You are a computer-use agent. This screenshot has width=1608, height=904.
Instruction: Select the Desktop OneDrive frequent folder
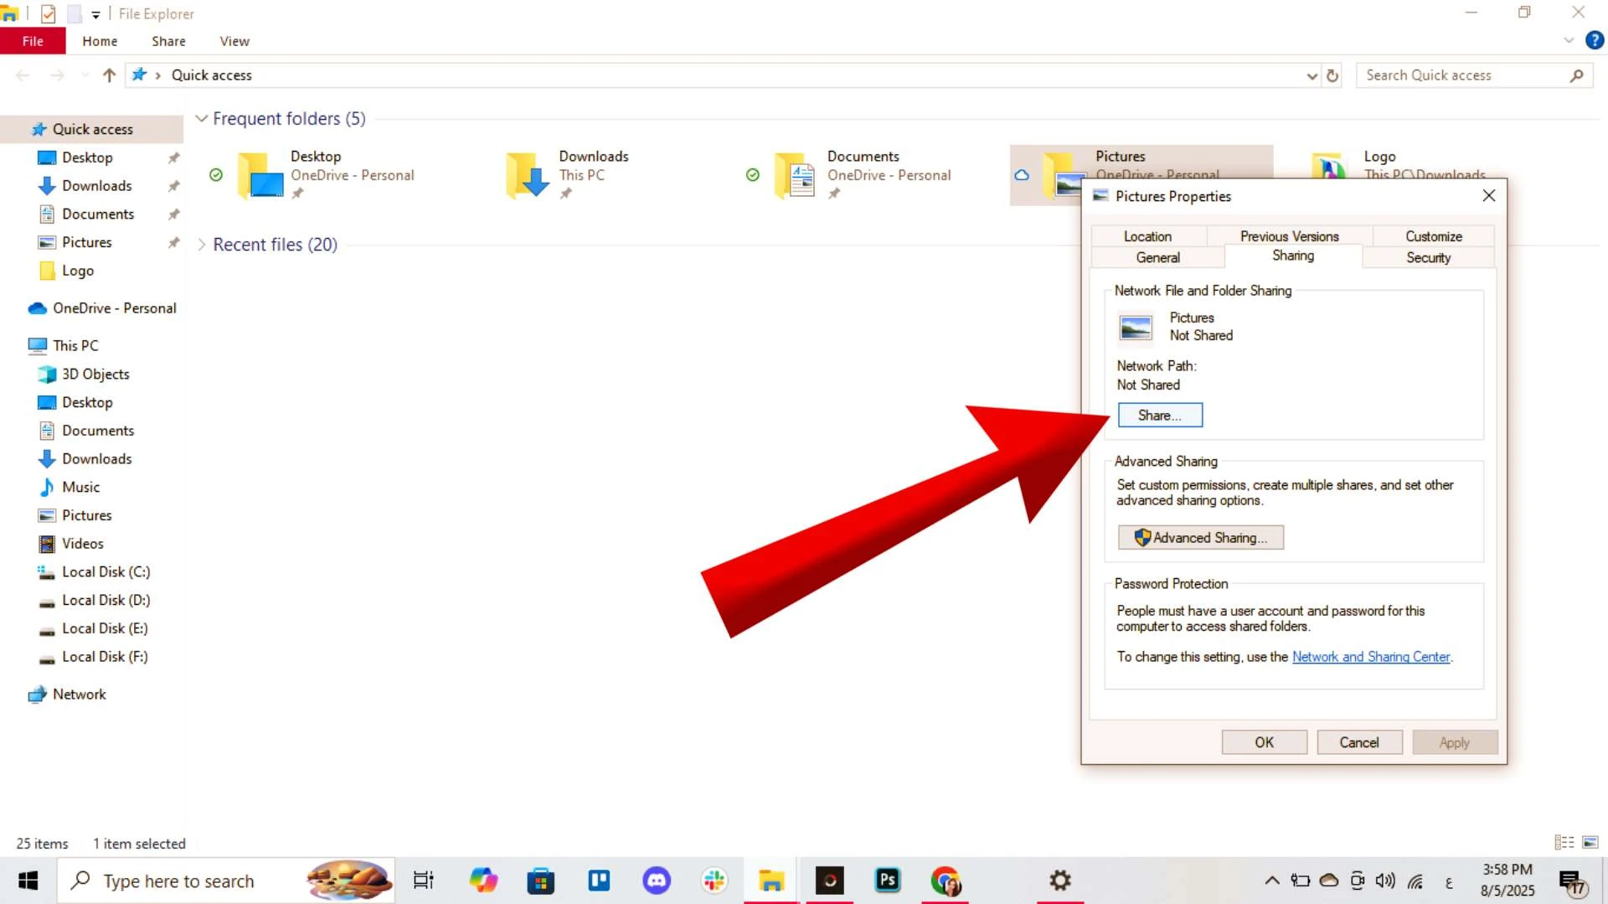(335, 174)
